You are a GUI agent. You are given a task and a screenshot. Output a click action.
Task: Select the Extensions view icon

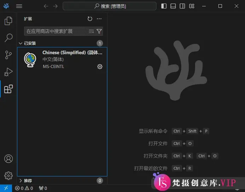click(8, 89)
